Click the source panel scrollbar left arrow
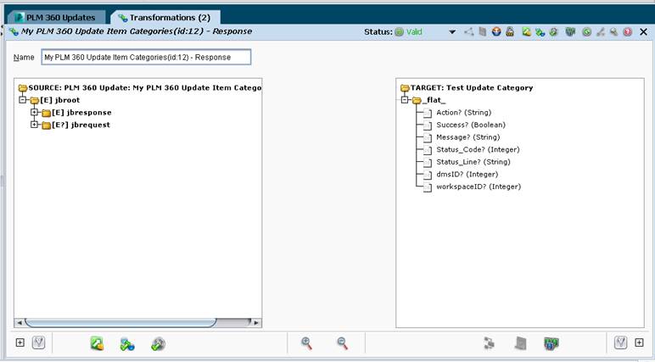 [x=20, y=322]
